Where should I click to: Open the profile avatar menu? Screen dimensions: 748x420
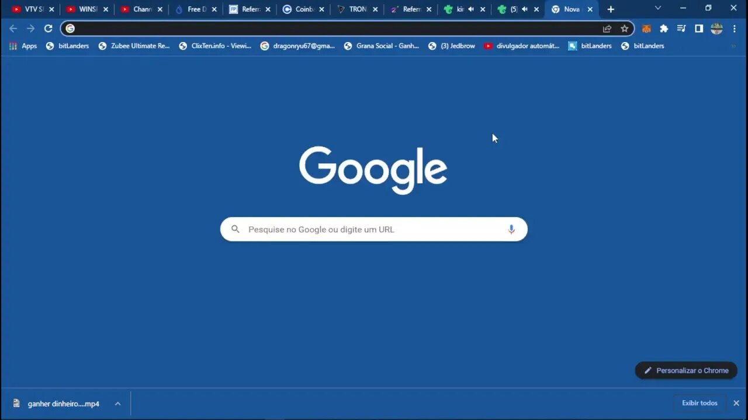717,29
